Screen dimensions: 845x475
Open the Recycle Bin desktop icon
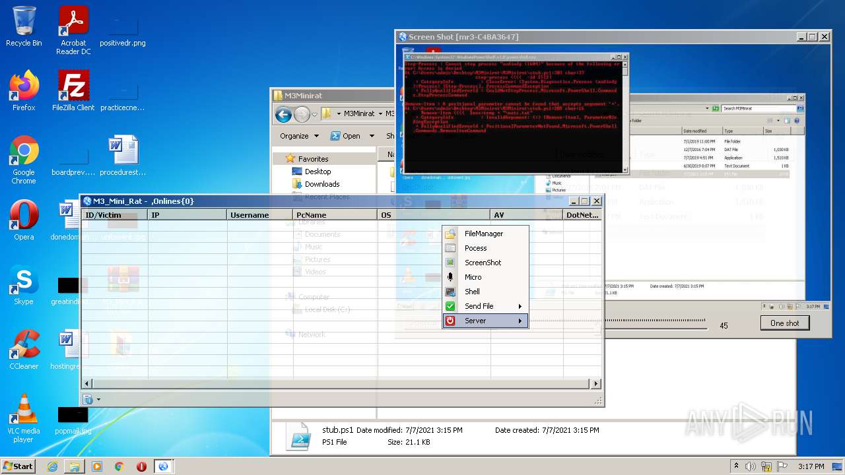24,26
